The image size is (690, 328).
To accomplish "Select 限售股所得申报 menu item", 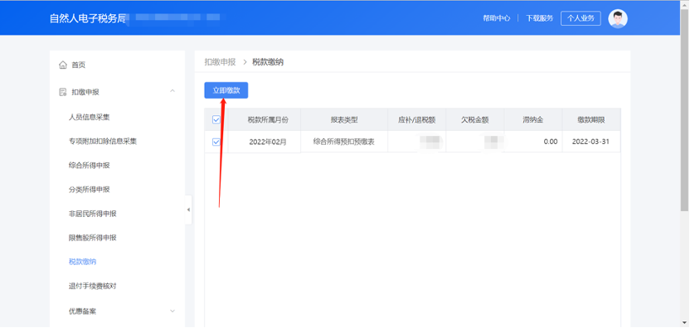I will [93, 238].
